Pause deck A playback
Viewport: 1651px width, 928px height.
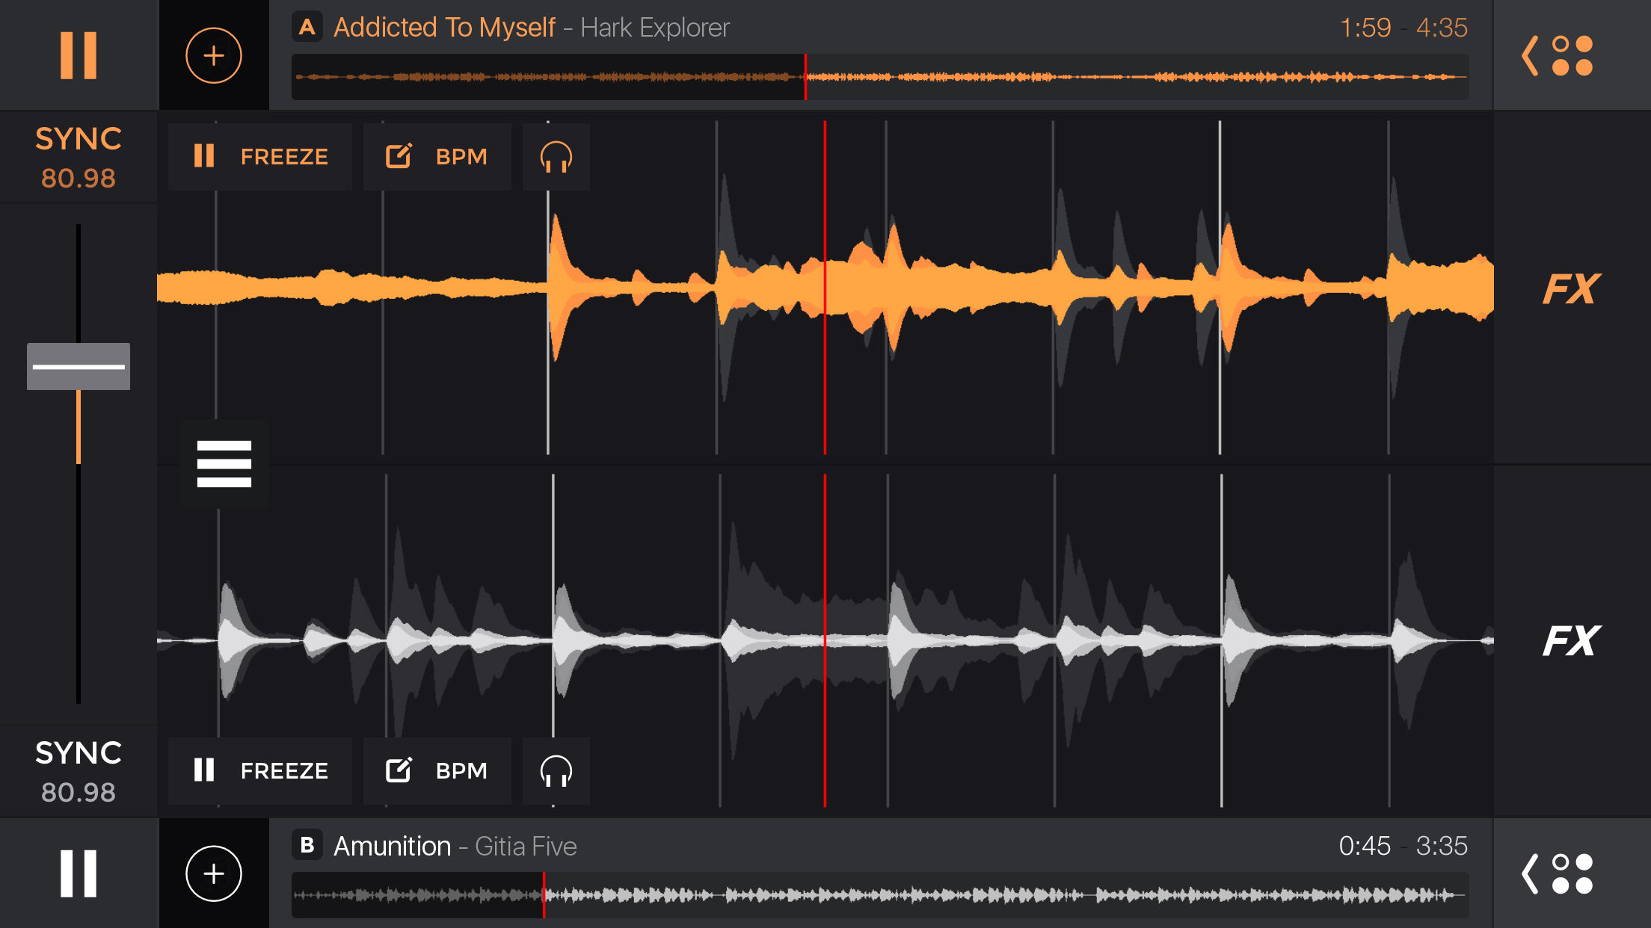pyautogui.click(x=79, y=55)
